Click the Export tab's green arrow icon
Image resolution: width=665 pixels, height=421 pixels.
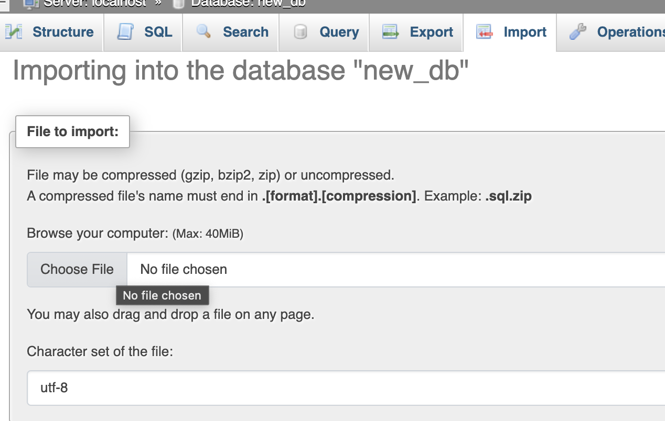click(390, 32)
